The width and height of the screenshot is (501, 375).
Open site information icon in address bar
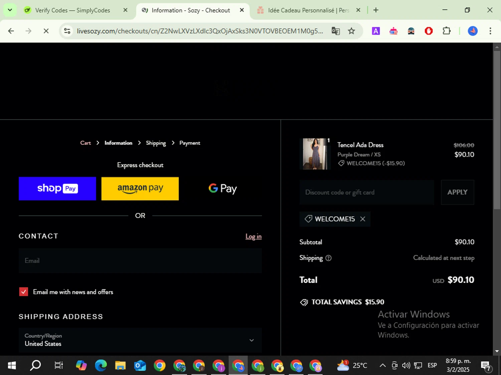pyautogui.click(x=67, y=31)
